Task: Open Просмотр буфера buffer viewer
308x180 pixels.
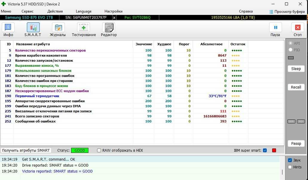Action: click(287, 12)
